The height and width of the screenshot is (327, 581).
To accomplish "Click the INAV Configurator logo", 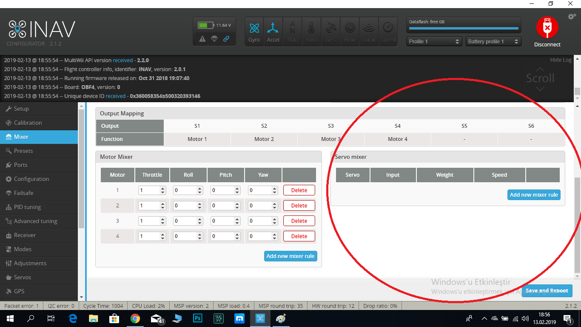I will [43, 29].
